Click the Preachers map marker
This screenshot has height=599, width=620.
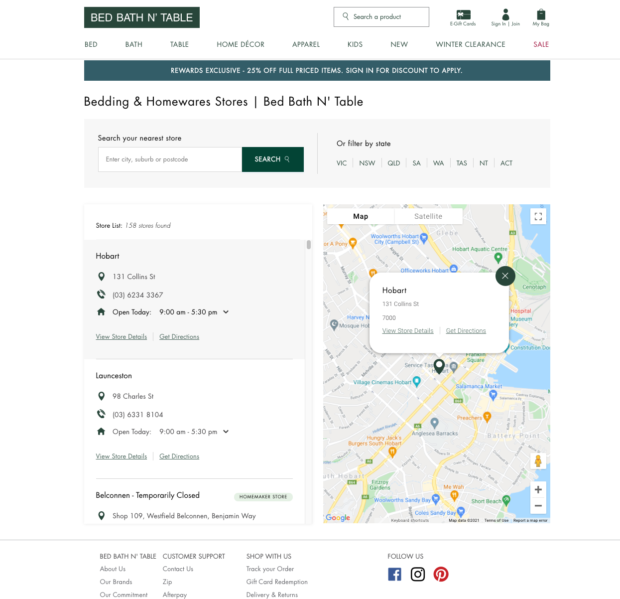click(x=488, y=417)
